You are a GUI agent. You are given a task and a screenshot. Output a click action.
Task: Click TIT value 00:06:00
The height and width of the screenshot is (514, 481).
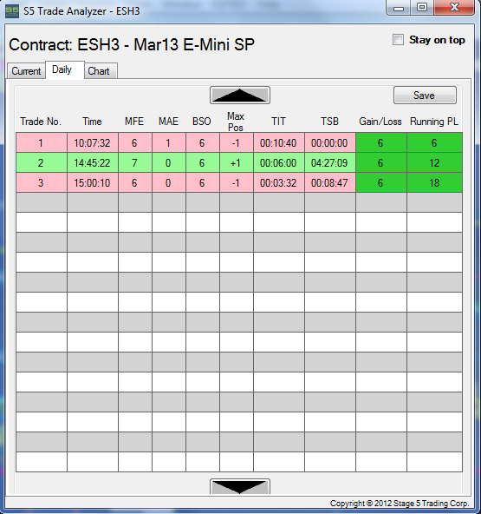279,162
